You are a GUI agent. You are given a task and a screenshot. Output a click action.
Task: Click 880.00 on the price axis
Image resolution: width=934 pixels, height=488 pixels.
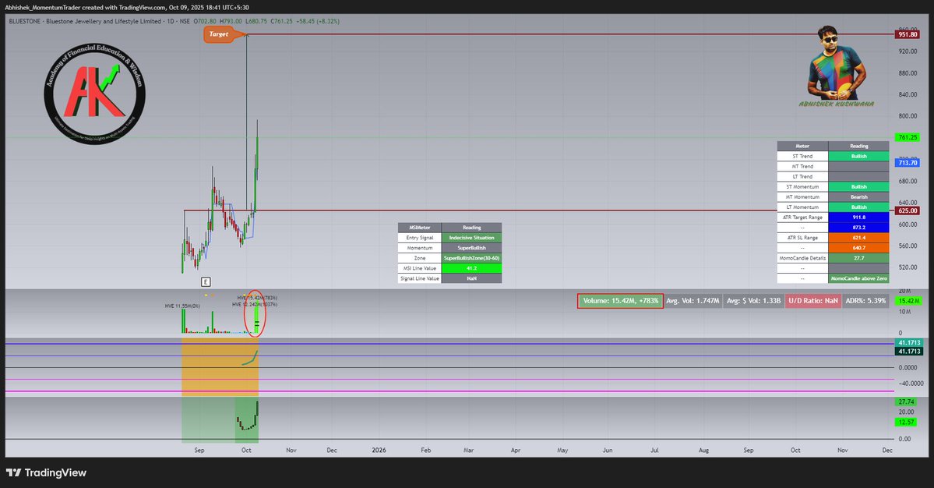click(908, 73)
